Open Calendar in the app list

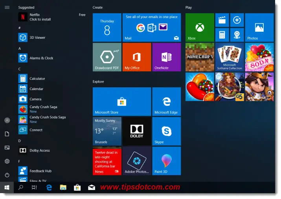pyautogui.click(x=52, y=89)
